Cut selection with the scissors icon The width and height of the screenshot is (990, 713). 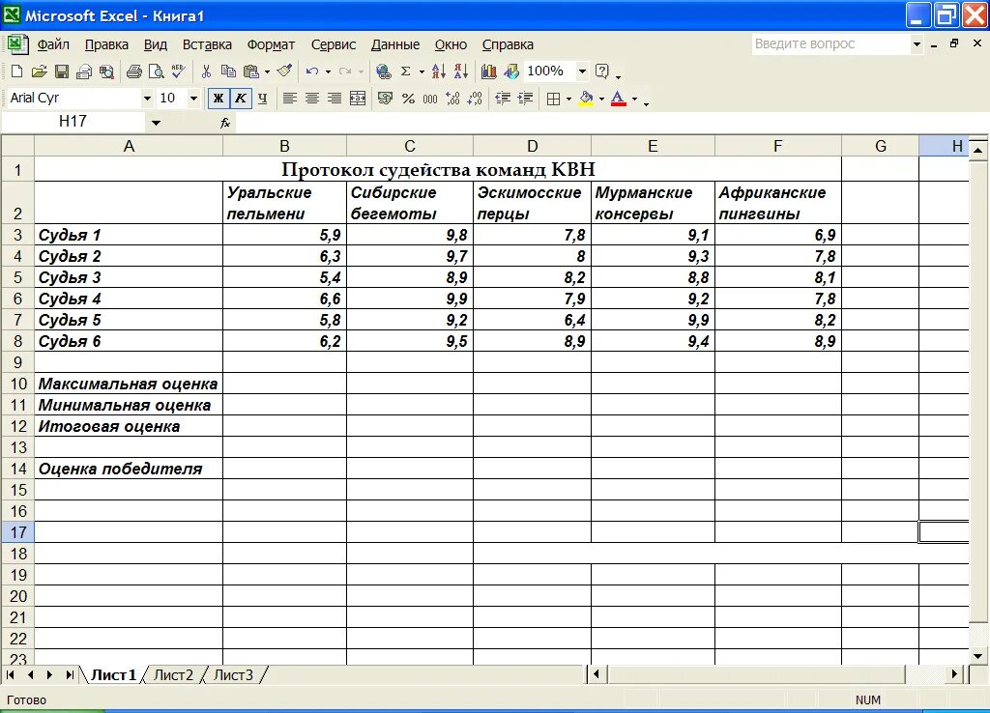(x=206, y=71)
